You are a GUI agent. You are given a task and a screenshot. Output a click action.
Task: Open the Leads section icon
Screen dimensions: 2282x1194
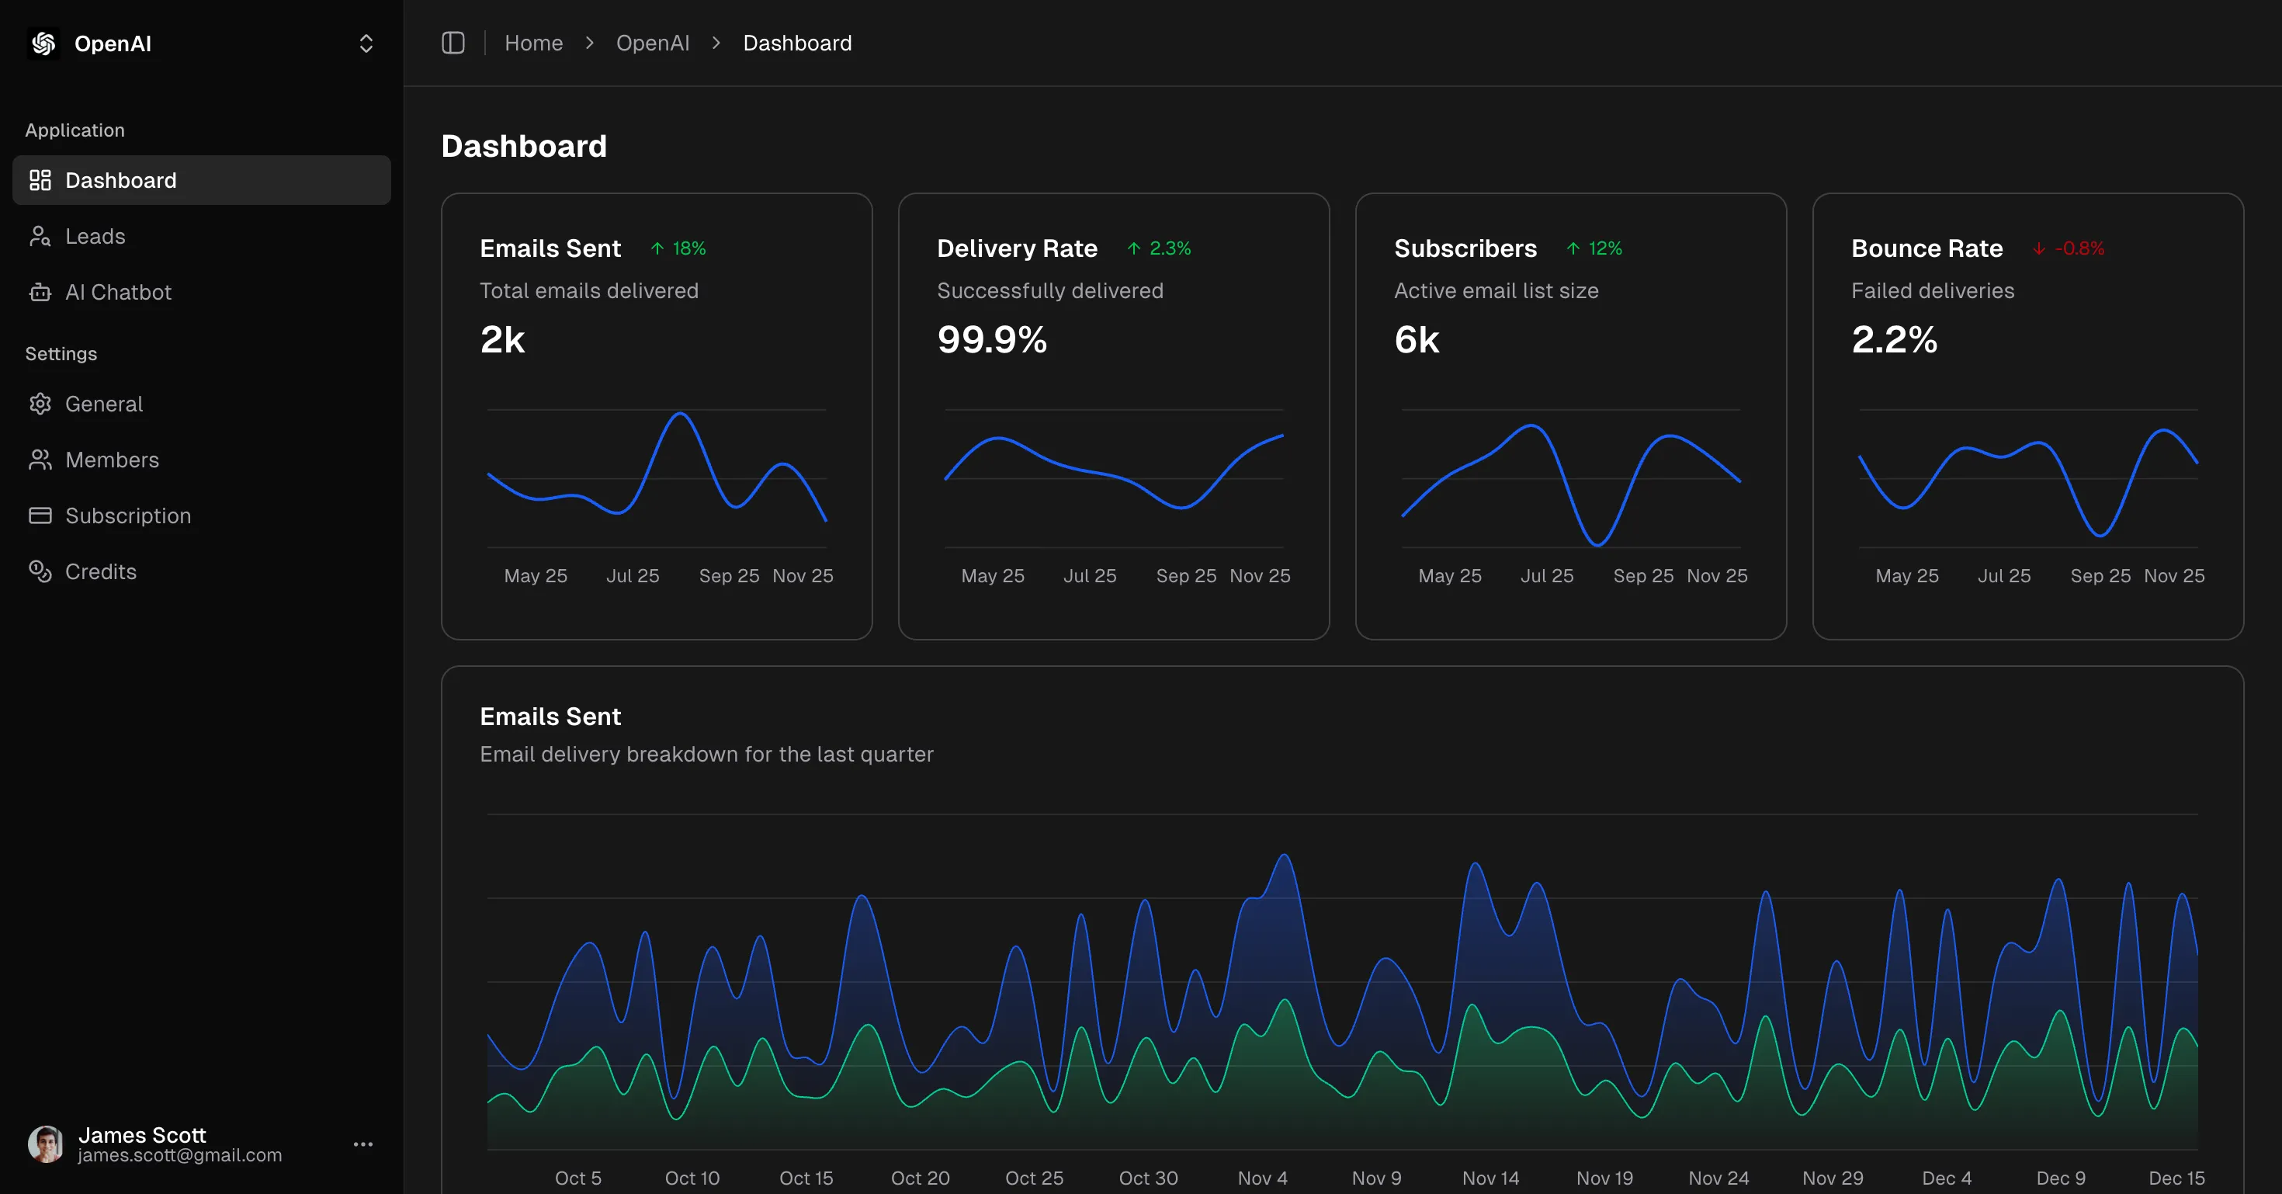tap(40, 237)
